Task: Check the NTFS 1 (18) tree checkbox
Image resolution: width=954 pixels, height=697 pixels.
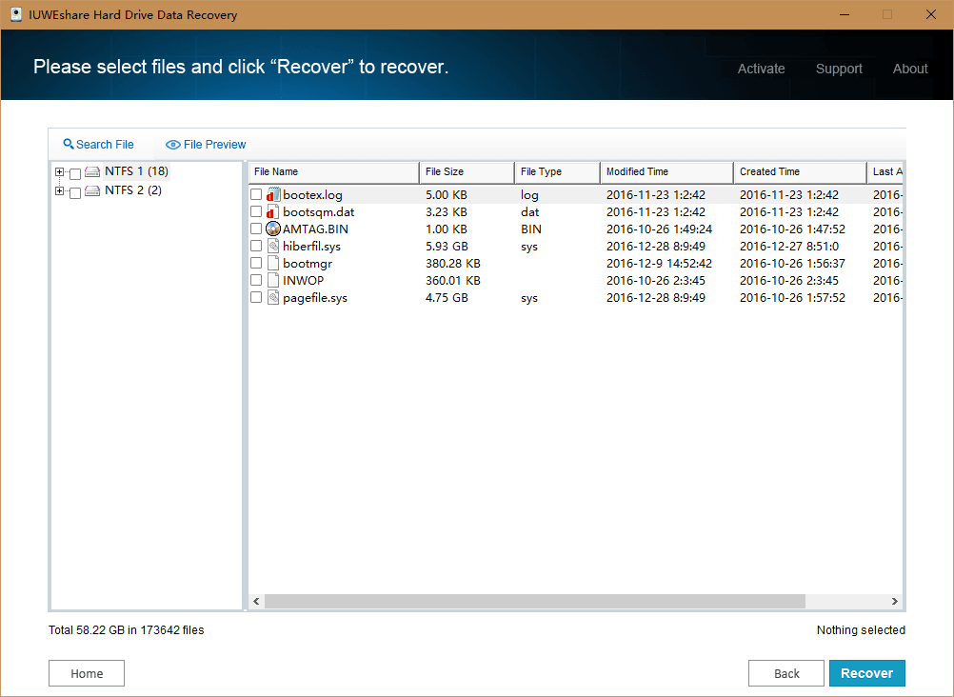Action: (x=75, y=174)
